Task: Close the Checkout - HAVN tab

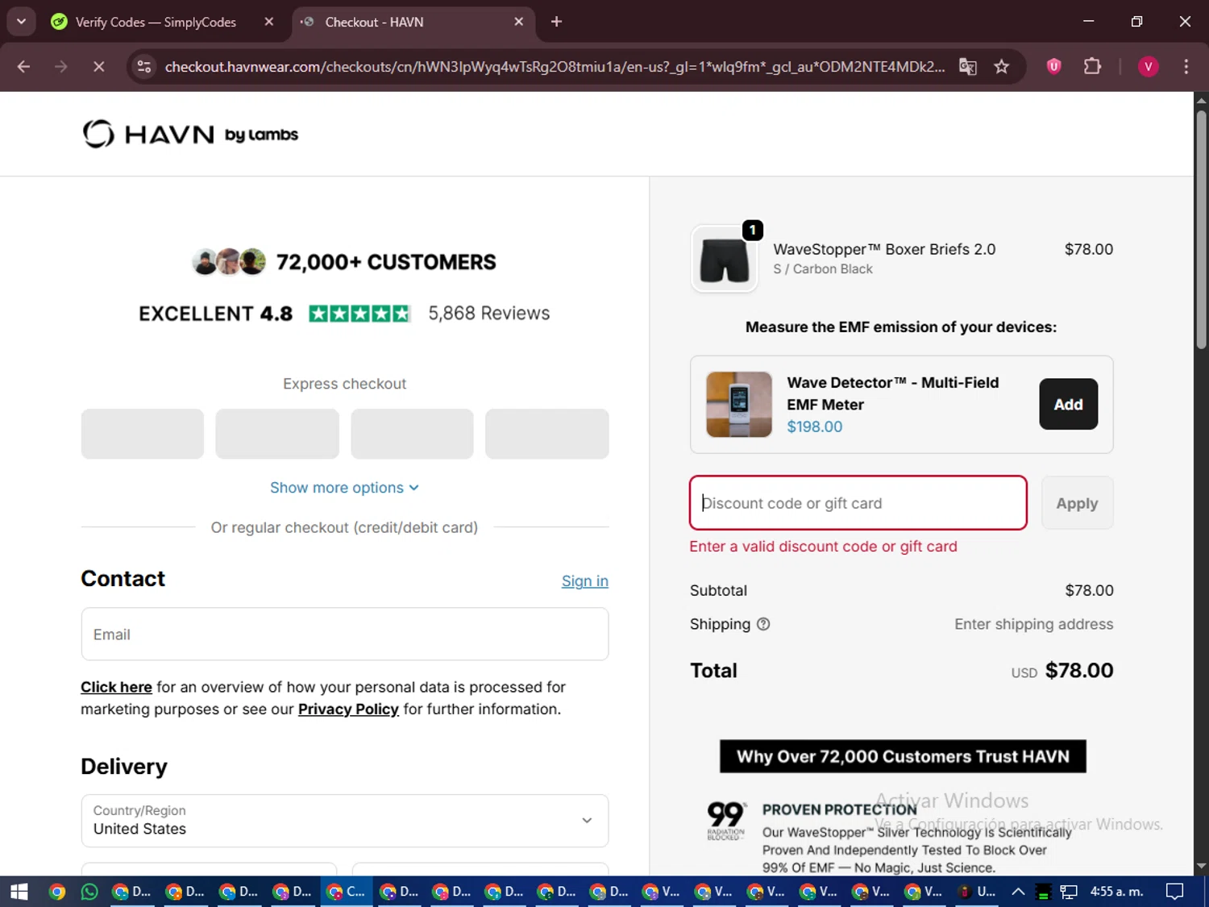Action: pyautogui.click(x=519, y=22)
